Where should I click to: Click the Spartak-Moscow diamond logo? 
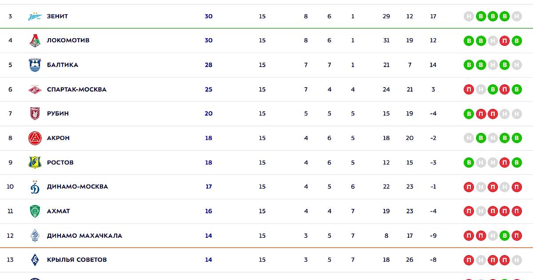35,89
